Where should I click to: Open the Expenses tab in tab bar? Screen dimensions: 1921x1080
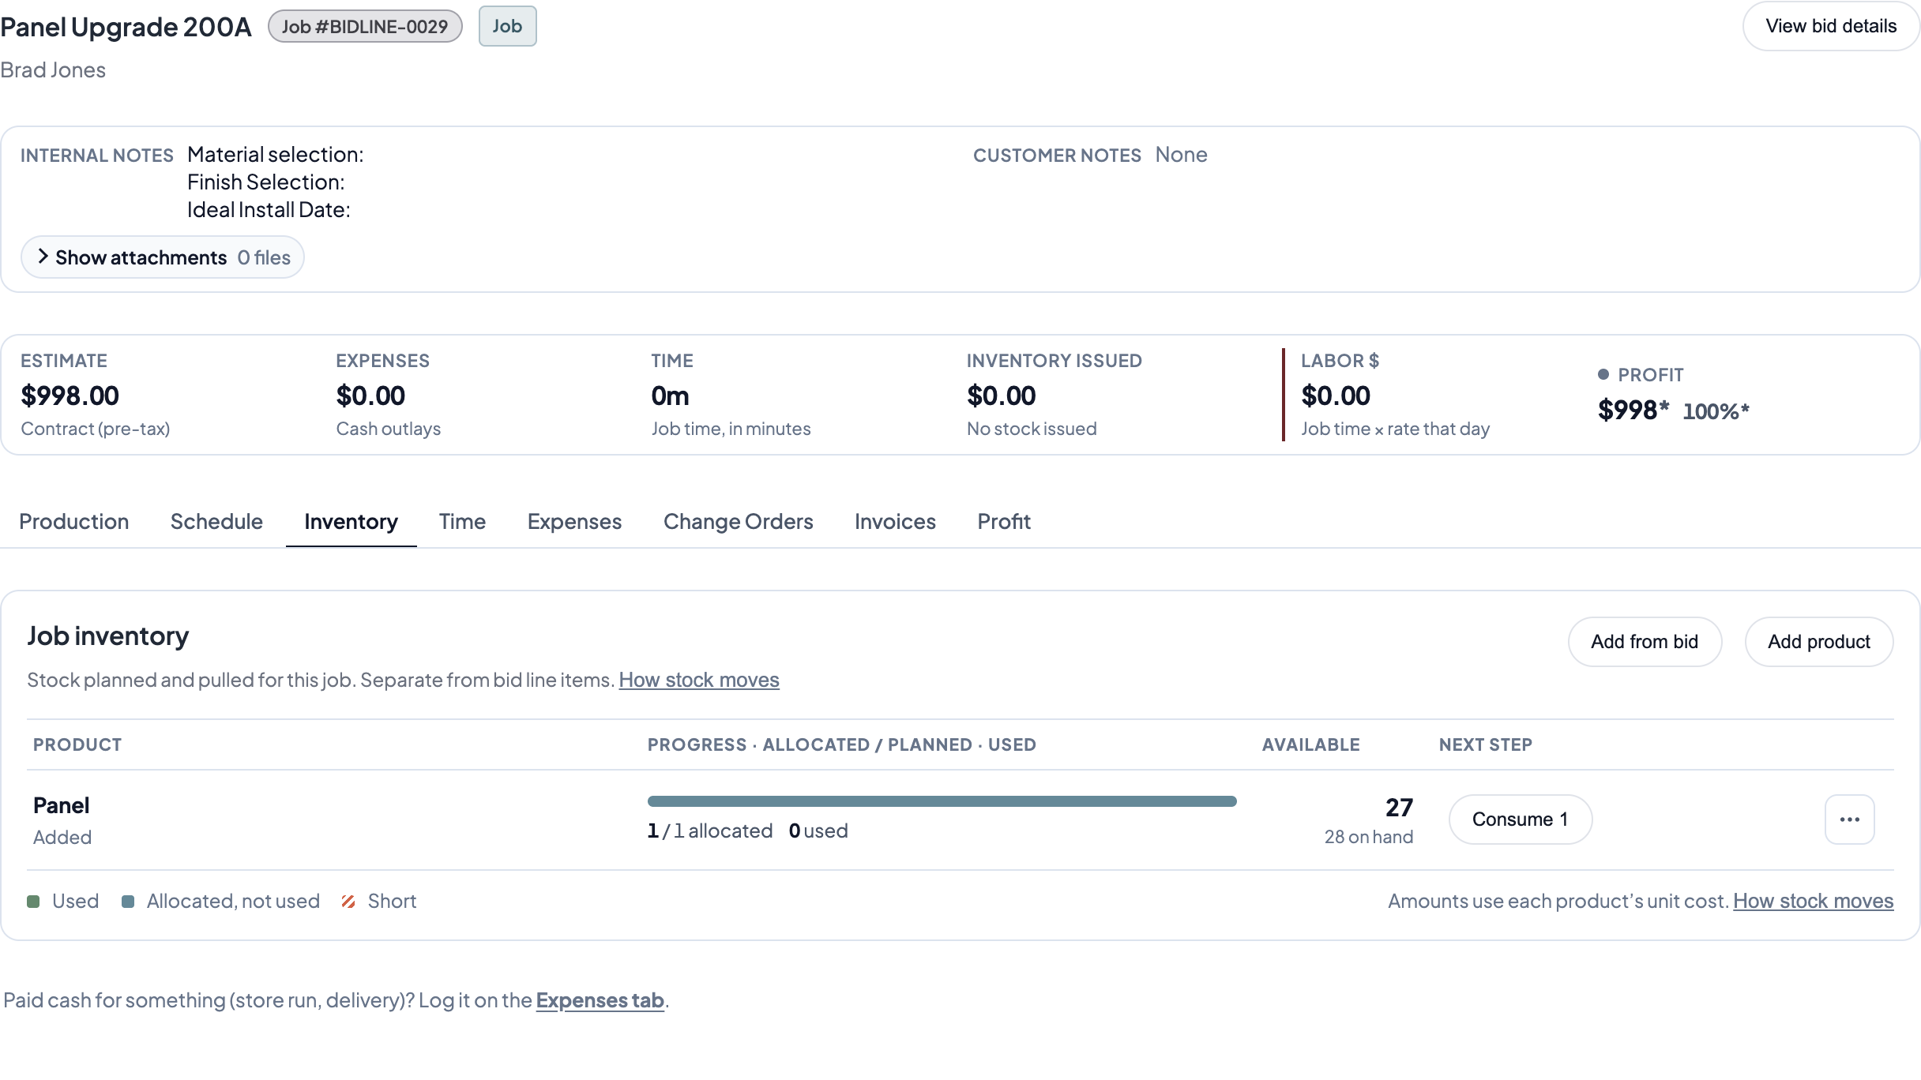click(574, 521)
